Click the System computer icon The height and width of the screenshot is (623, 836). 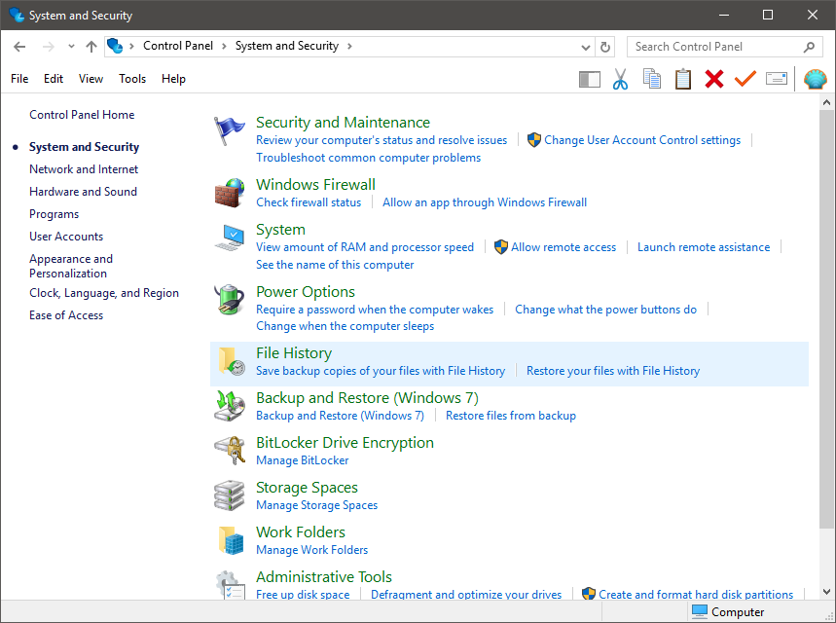(x=230, y=238)
